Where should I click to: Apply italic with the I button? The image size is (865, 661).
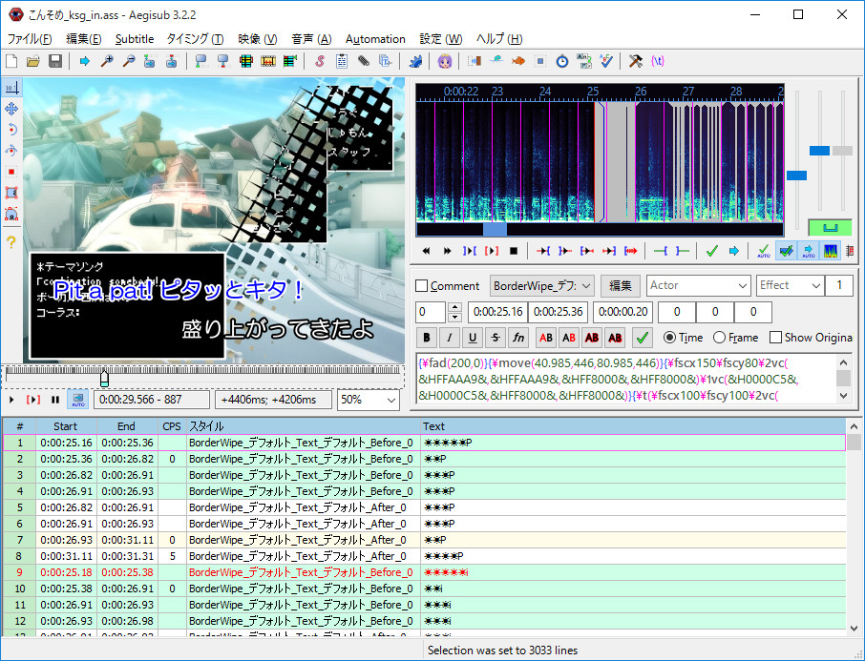449,338
